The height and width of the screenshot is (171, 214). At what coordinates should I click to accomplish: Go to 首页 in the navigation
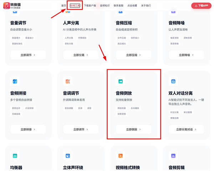click(x=63, y=6)
